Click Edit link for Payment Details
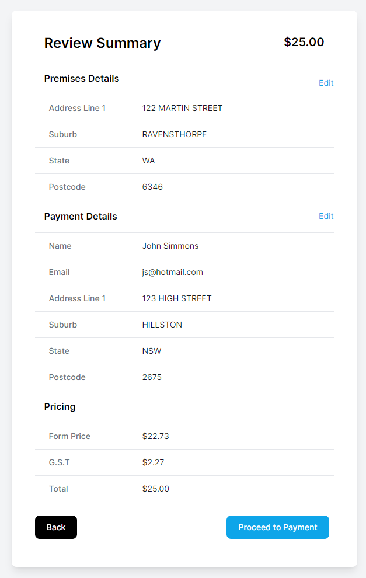 pyautogui.click(x=326, y=216)
